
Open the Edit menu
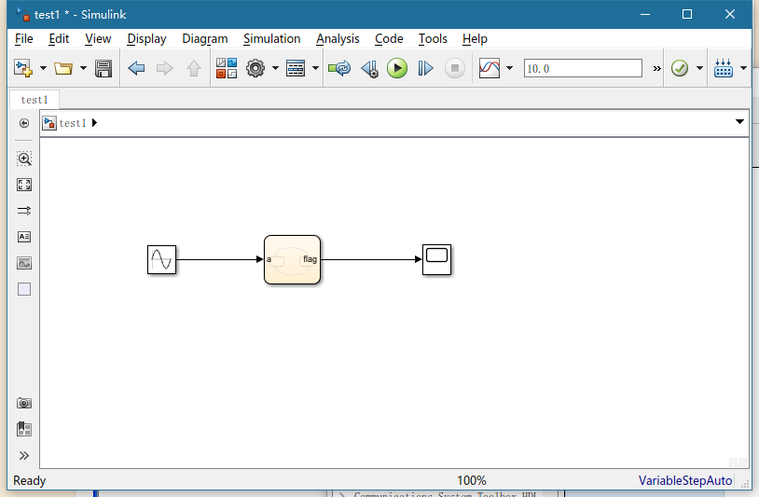pos(59,39)
